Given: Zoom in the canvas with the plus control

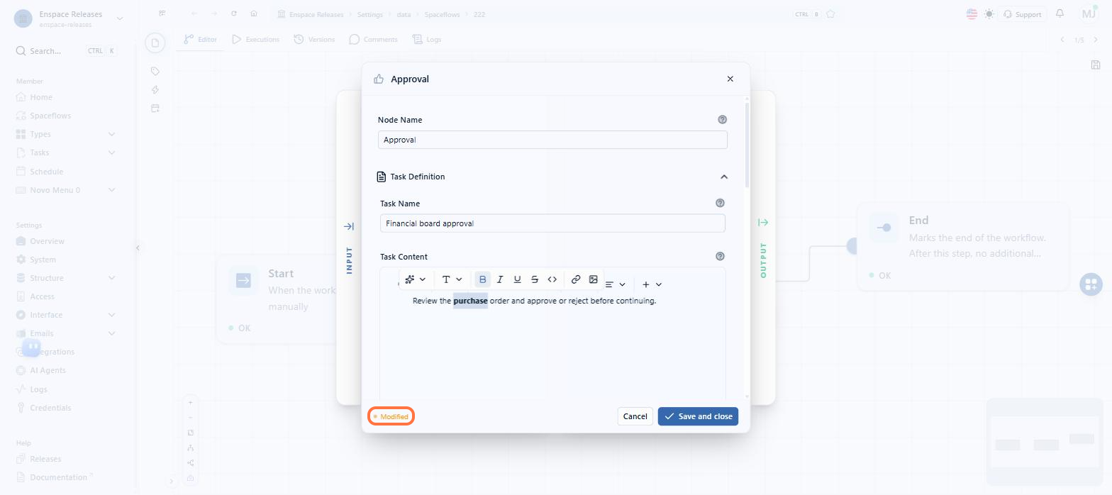Looking at the screenshot, I should coord(190,402).
